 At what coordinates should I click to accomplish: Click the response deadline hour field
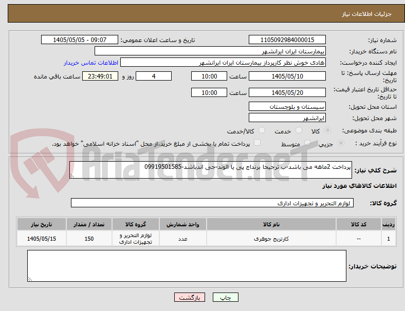point(209,76)
